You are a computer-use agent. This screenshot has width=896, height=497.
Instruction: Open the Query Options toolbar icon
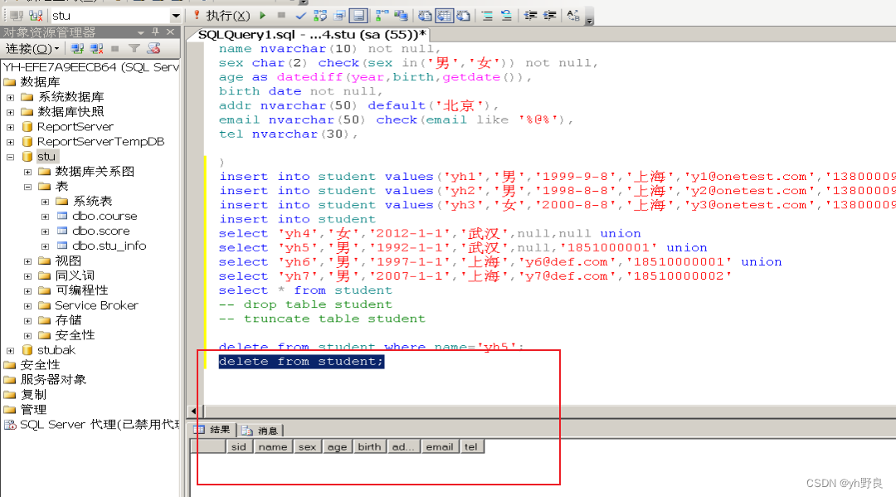coord(340,16)
